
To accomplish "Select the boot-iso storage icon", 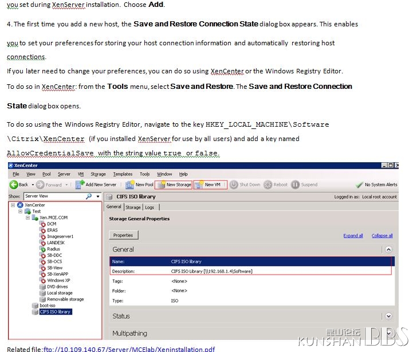I will [35, 306].
